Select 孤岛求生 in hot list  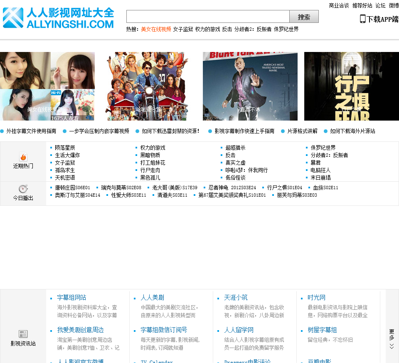pos(65,170)
